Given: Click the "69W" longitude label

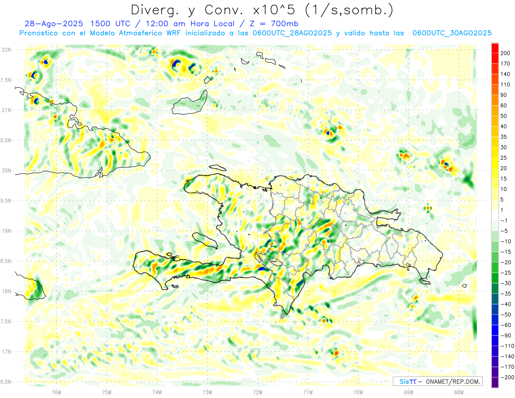Looking at the screenshot, I should (x=408, y=392).
